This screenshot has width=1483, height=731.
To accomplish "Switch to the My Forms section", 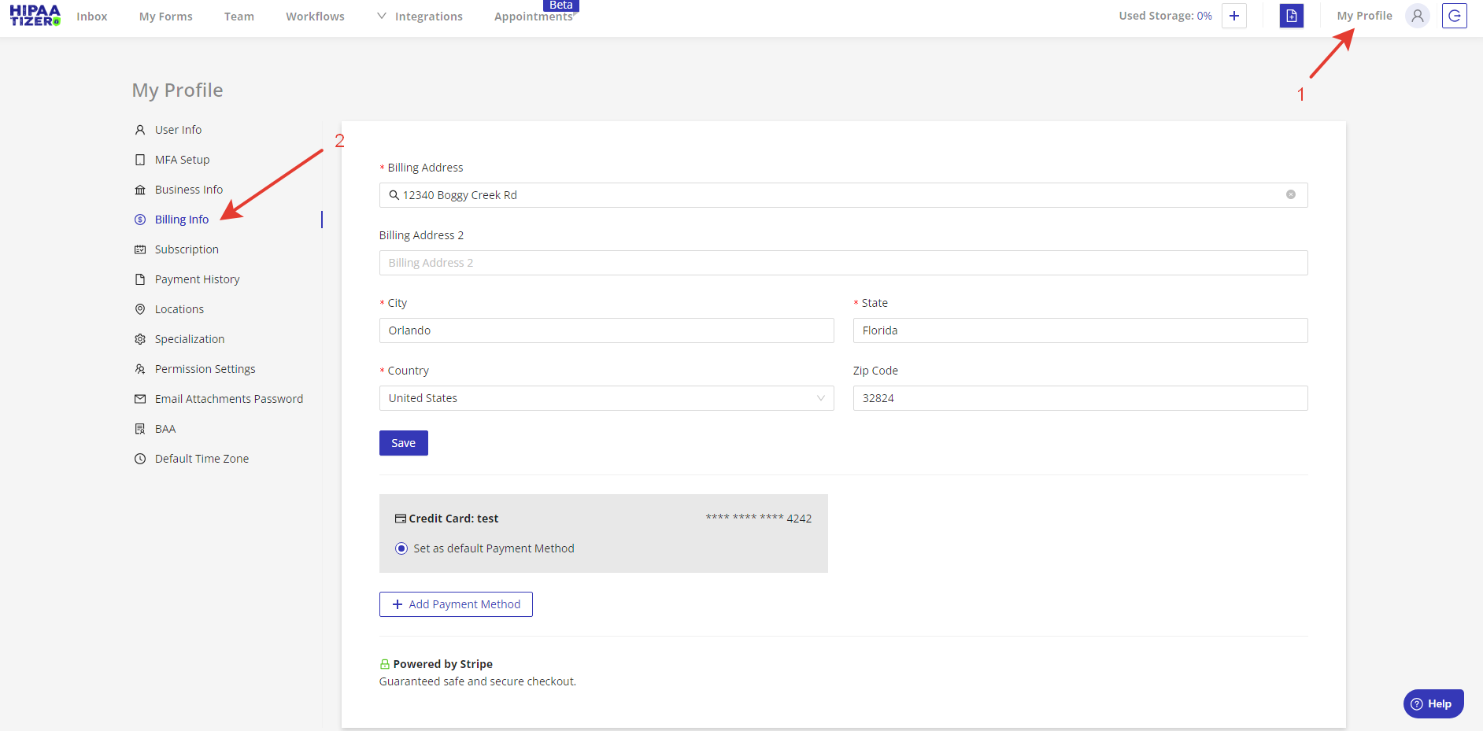I will click(x=165, y=16).
